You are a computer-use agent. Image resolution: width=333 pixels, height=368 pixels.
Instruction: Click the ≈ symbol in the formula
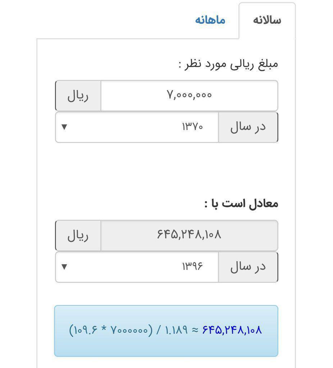(195, 330)
